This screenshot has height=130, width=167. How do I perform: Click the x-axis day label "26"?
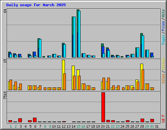pyautogui.click(x=132, y=126)
